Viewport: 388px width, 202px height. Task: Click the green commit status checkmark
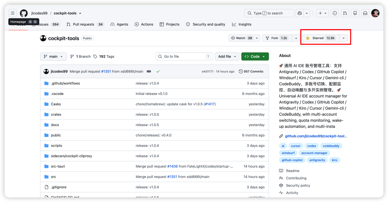point(158,71)
